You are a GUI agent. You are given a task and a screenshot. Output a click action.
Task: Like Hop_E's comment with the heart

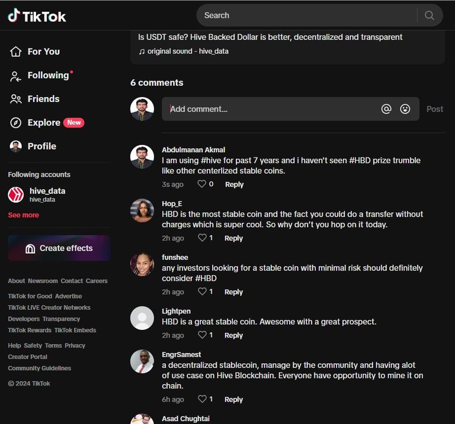[x=202, y=238]
